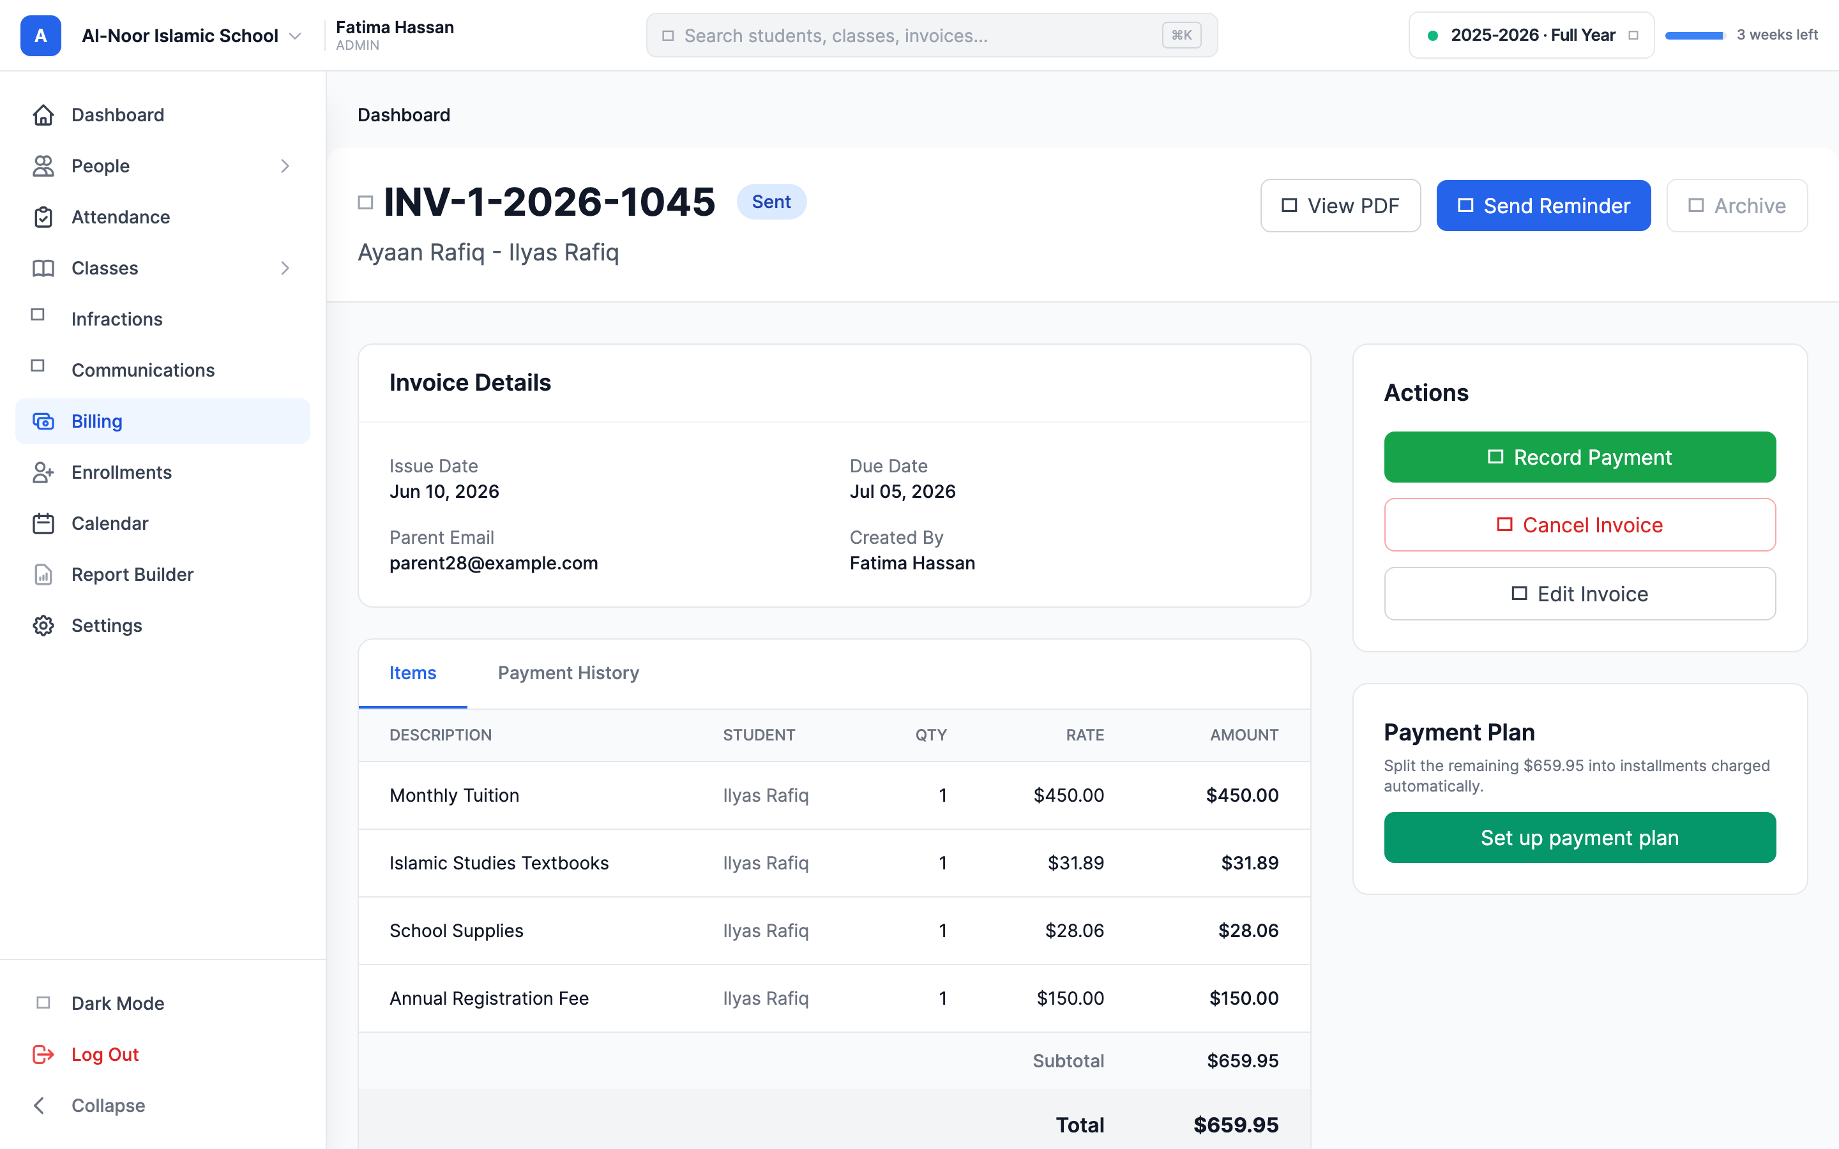The image size is (1839, 1149).
Task: Click Created By Fatima Hassan value
Action: [x=912, y=563]
